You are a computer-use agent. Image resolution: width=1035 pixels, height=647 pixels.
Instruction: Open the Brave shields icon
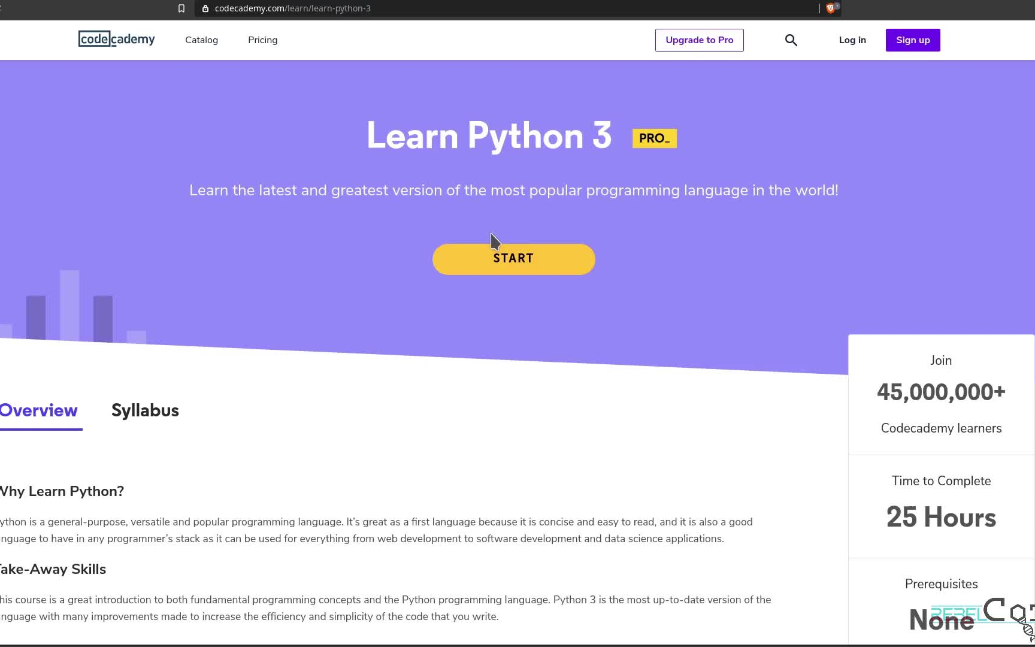[x=831, y=8]
